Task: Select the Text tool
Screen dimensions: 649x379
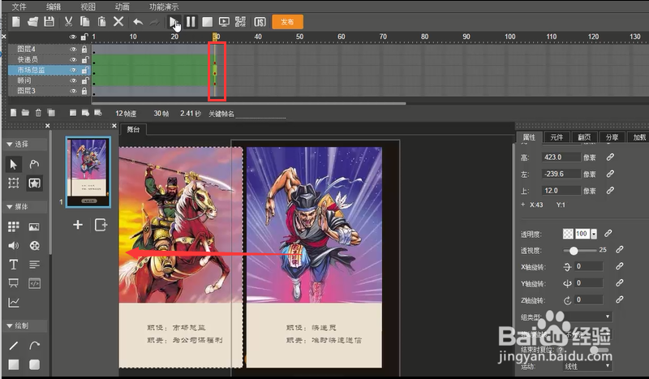Action: (x=13, y=265)
